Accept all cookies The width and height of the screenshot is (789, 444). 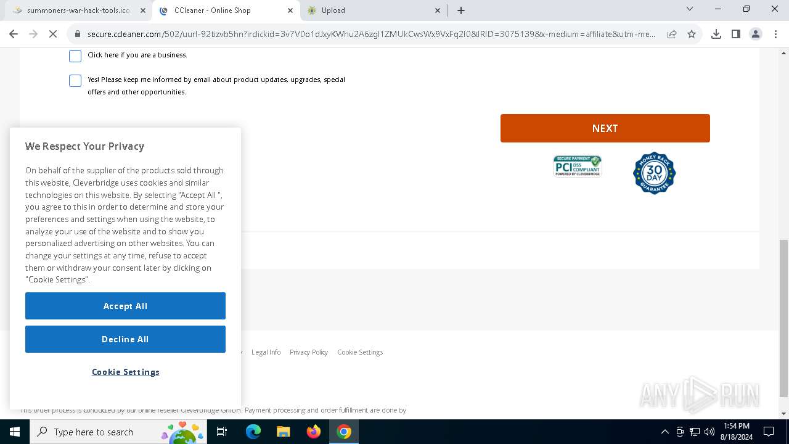click(125, 306)
